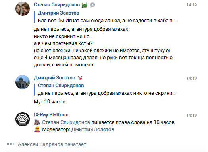Click the green frog emoji status icon
This screenshot has height=152, width=208.
pos(85,5)
